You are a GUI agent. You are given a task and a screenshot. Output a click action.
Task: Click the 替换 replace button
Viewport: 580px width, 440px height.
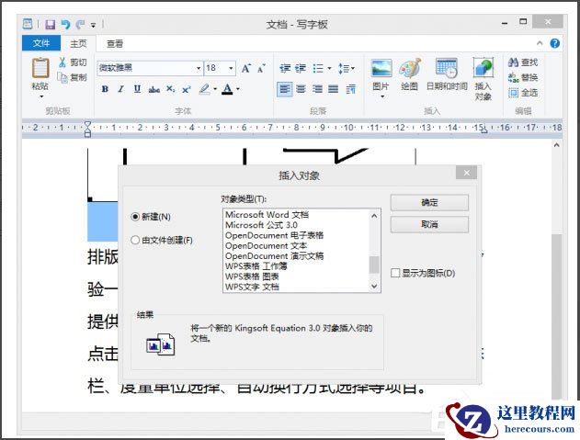click(x=523, y=77)
